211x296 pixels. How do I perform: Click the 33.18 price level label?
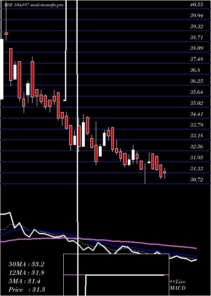point(197,136)
